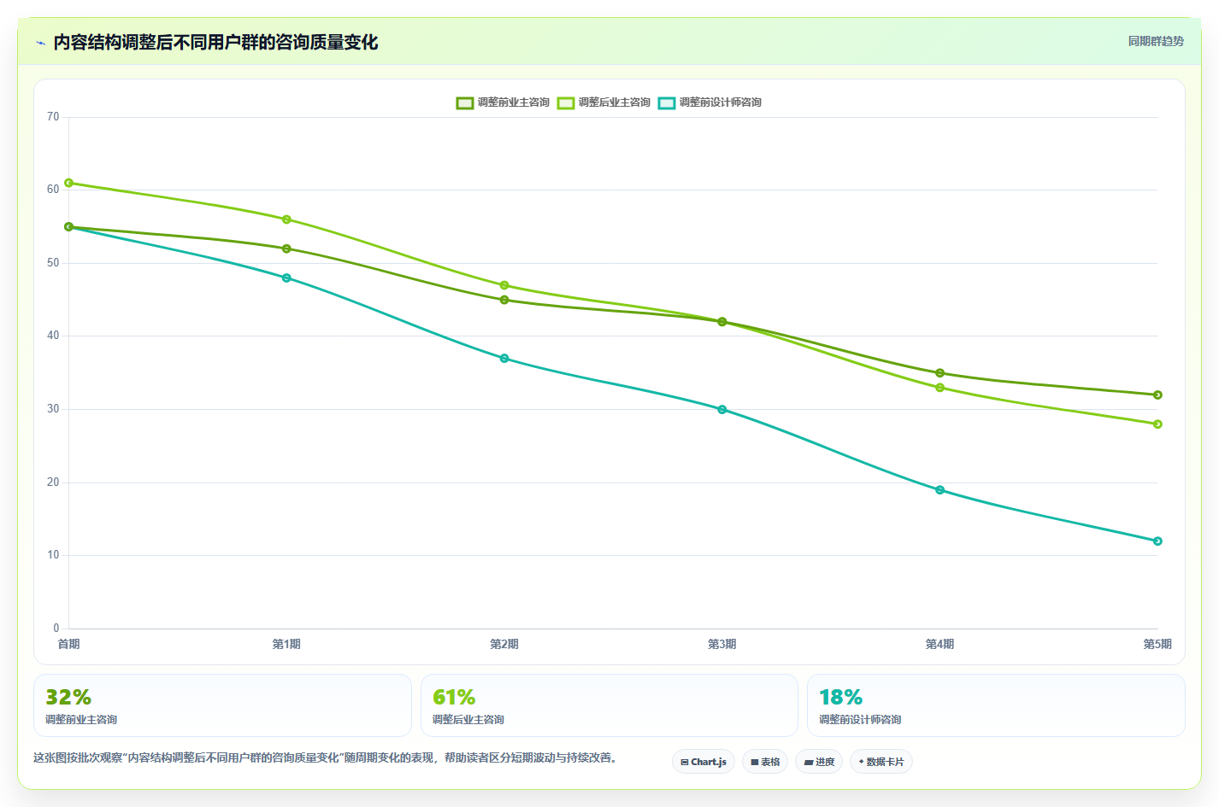Click the light green 调整后业主咨询 legend swatch
1219x807 pixels.
pos(566,102)
